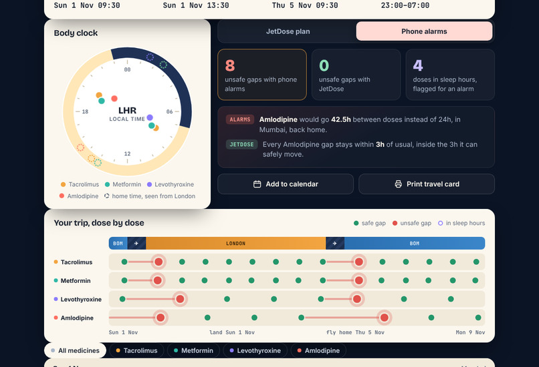Click the 'Mon 9 Nov' axis label
539x367 pixels.
coord(470,332)
